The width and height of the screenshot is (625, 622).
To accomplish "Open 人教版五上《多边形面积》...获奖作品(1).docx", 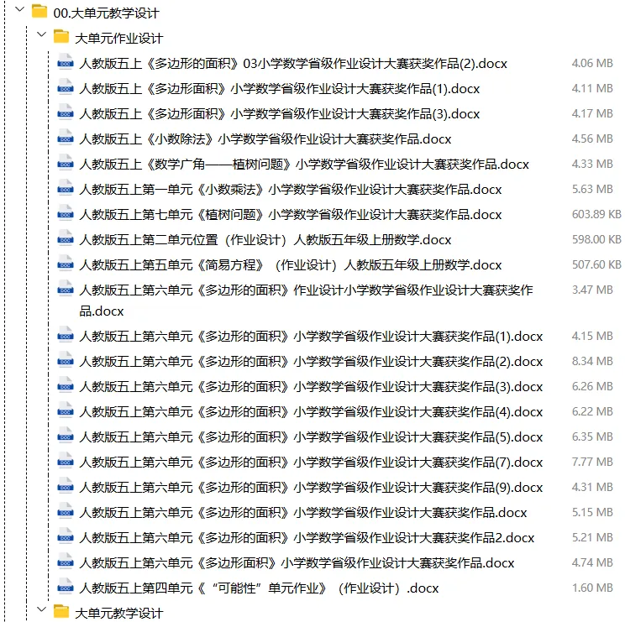I will tap(280, 89).
